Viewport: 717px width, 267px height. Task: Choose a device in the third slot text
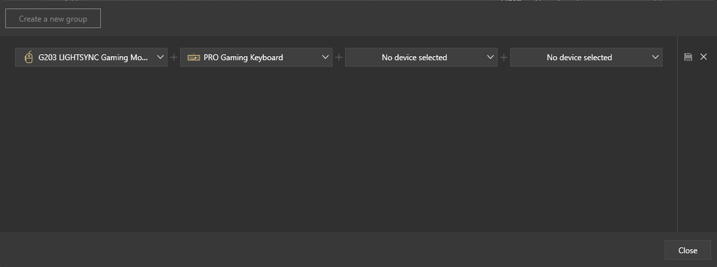point(414,58)
